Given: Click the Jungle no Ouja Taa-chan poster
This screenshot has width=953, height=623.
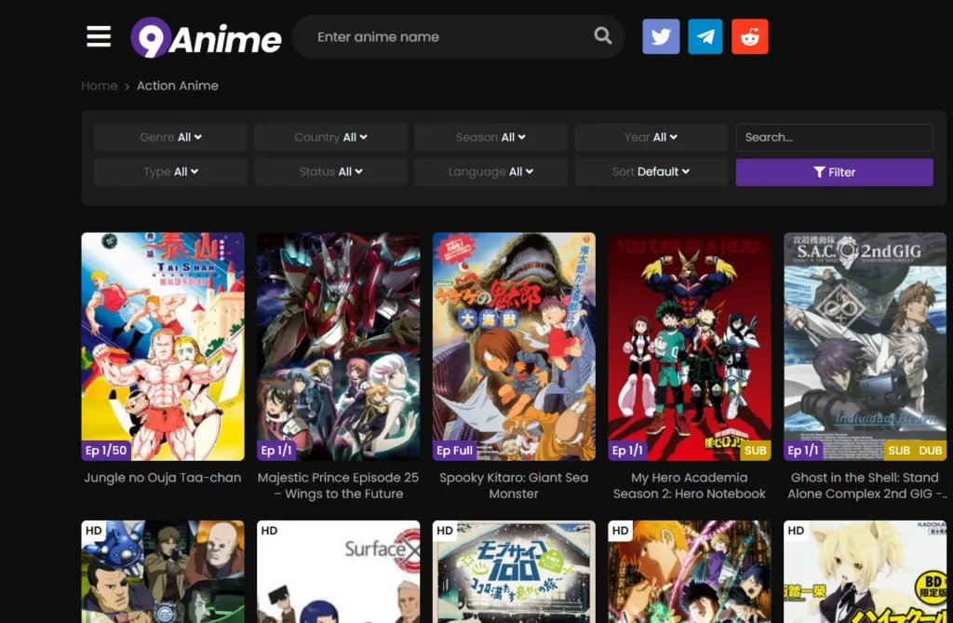Looking at the screenshot, I should pyautogui.click(x=163, y=345).
